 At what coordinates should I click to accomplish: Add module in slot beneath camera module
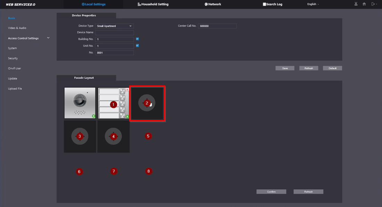[x=80, y=136]
